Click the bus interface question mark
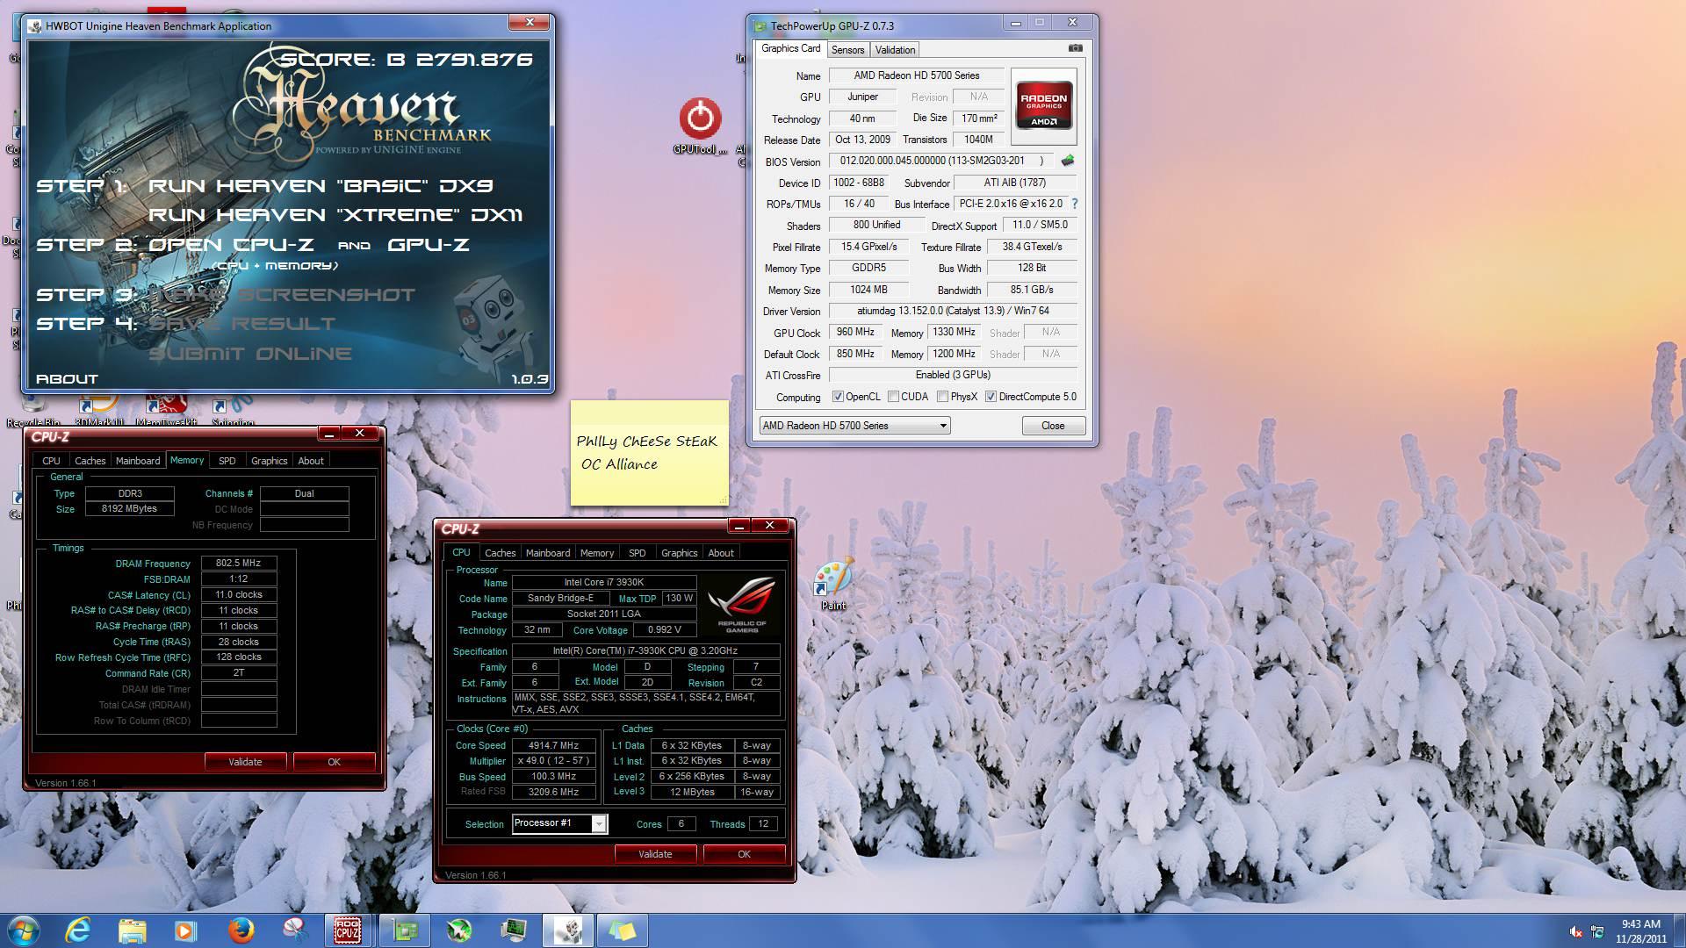 (x=1074, y=204)
